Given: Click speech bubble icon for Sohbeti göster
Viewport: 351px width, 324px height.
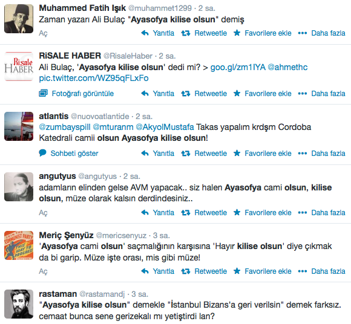Looking at the screenshot, I should 43,153.
